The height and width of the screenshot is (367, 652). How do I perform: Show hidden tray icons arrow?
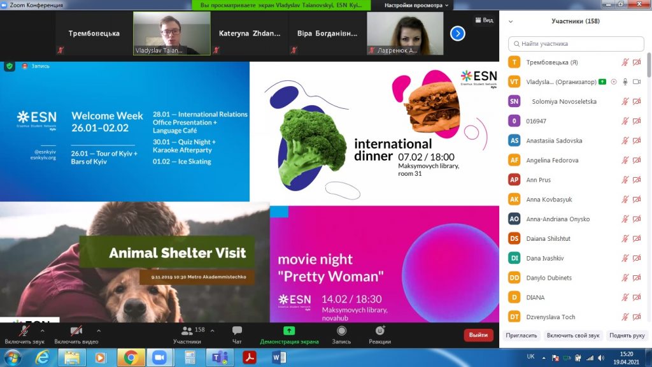click(544, 358)
